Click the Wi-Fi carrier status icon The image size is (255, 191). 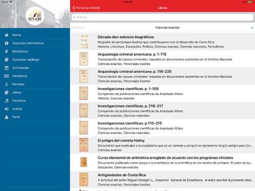[x=11, y=2]
